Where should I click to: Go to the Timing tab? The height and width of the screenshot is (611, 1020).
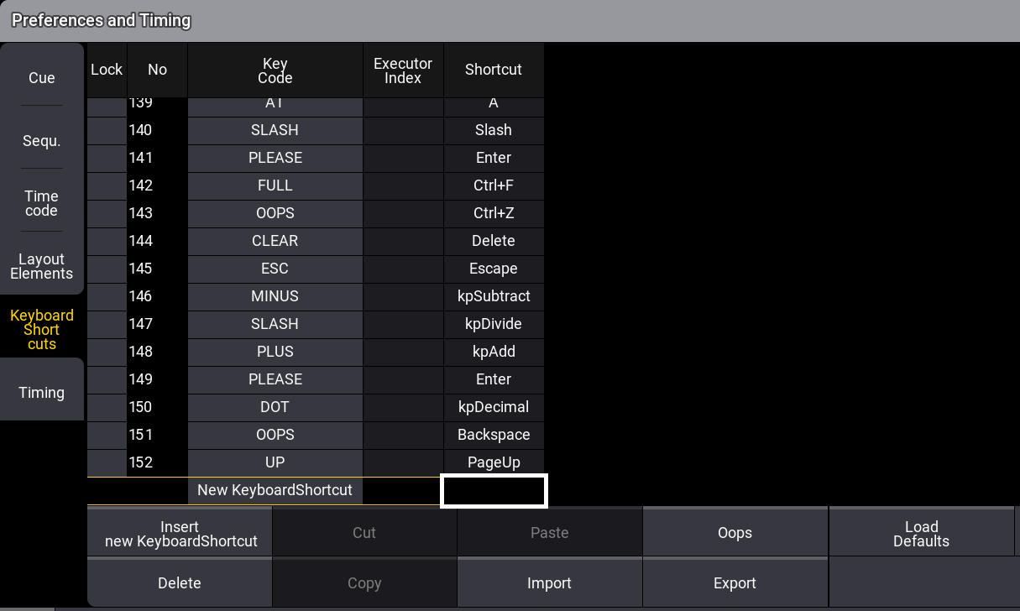tap(42, 393)
